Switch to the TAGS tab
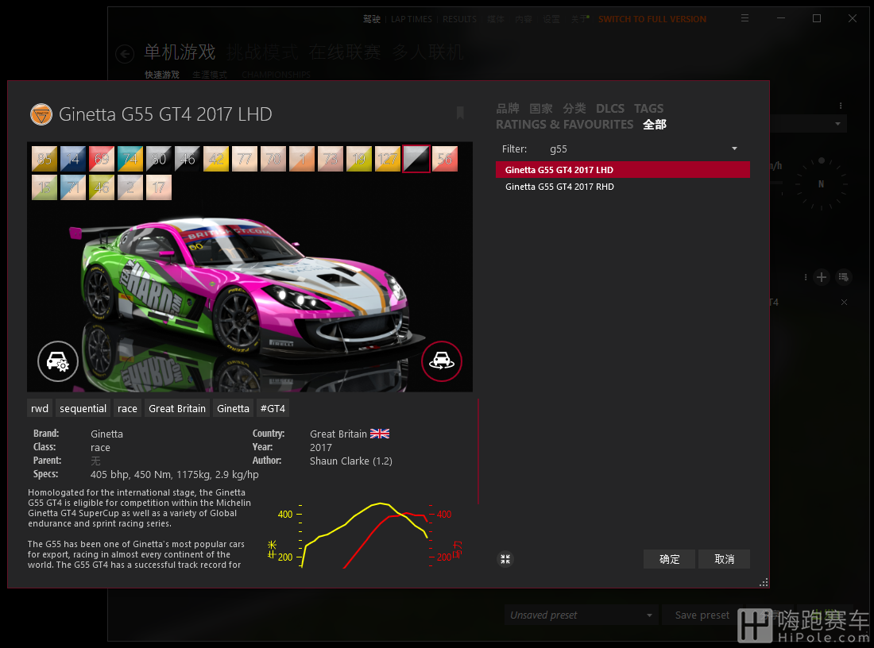This screenshot has height=648, width=874. click(649, 109)
